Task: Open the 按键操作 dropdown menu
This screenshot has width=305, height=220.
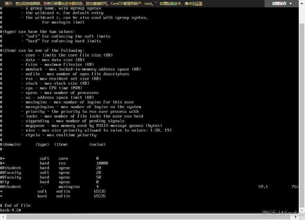Action: click(279, 3)
